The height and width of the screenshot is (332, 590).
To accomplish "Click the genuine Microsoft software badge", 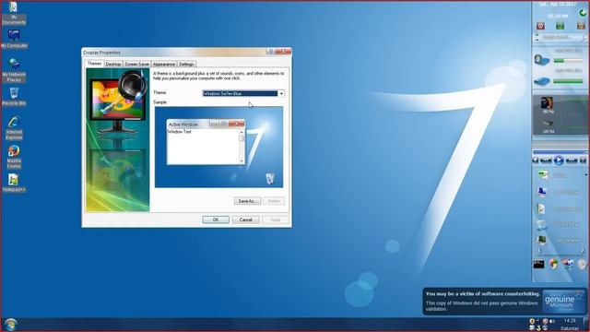I will click(x=563, y=302).
